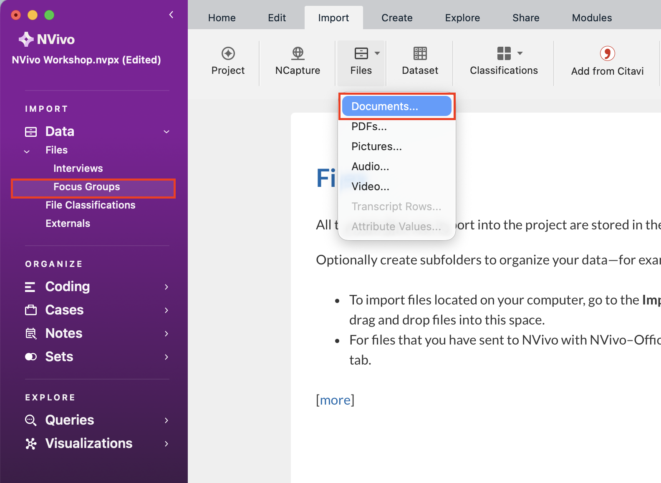Click the NCapture globe icon

[x=298, y=53]
